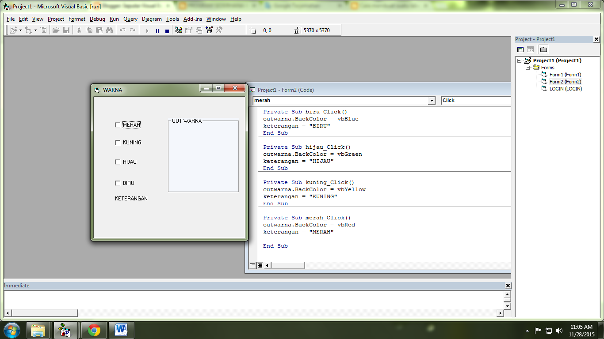604x339 pixels.
Task: Pause execution with the Break icon
Action: [157, 30]
